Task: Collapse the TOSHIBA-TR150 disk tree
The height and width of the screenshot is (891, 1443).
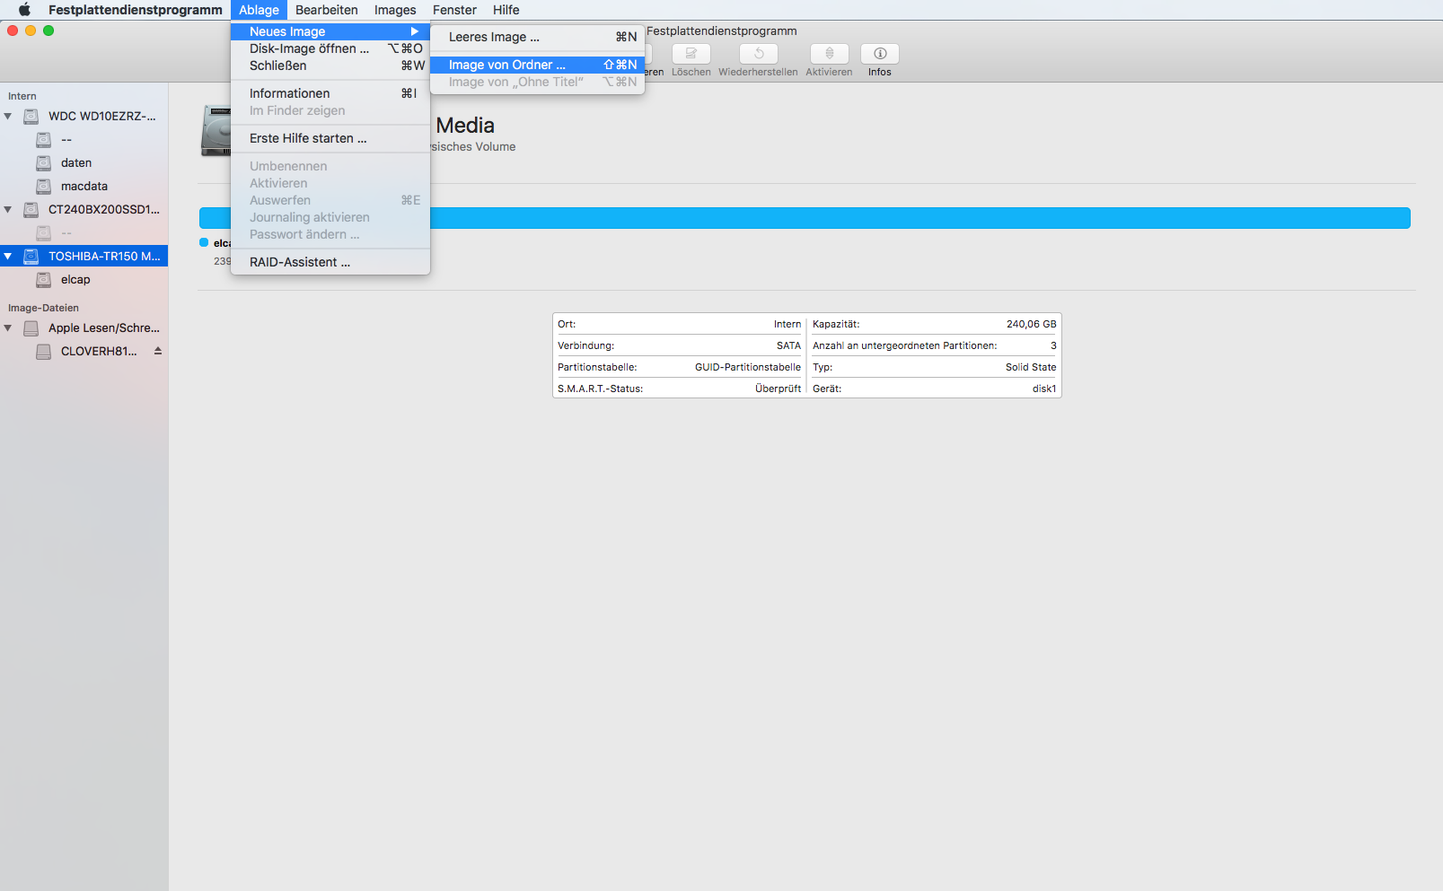Action: [x=8, y=256]
